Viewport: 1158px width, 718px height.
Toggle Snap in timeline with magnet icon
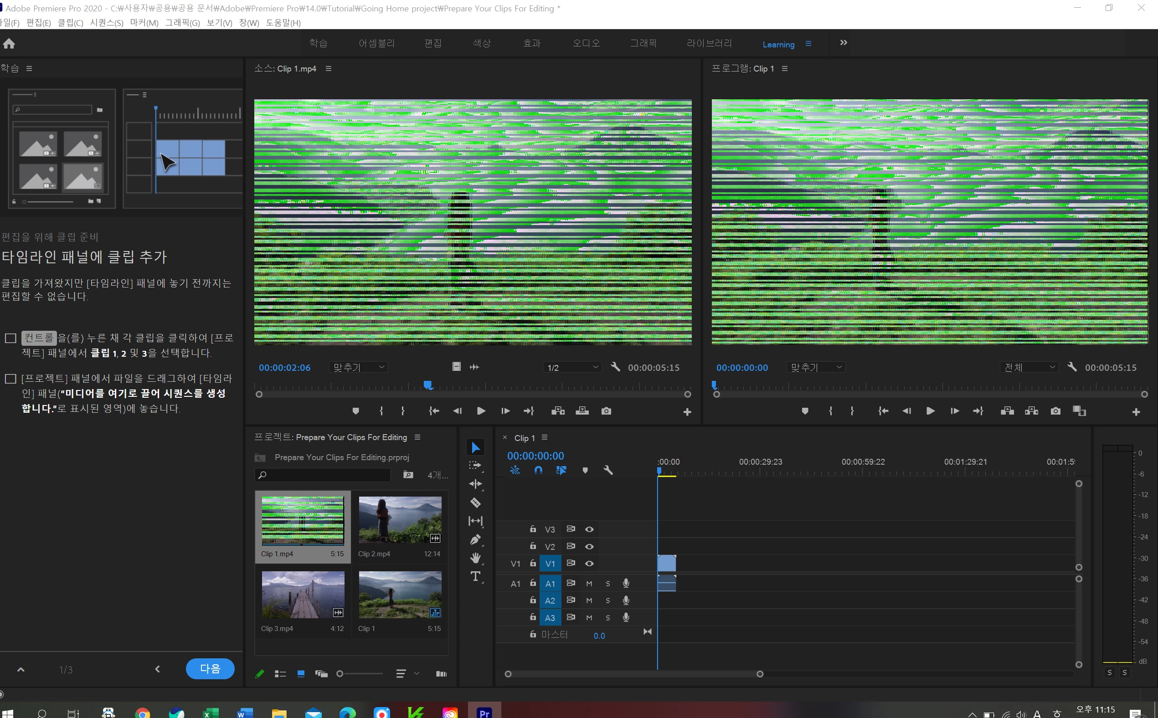pos(538,470)
